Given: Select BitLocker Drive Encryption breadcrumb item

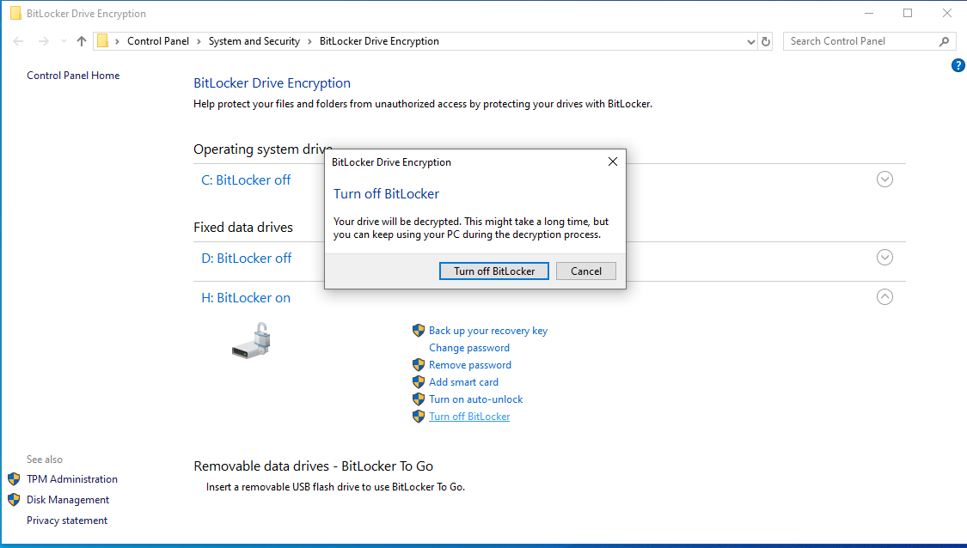Looking at the screenshot, I should coord(379,41).
